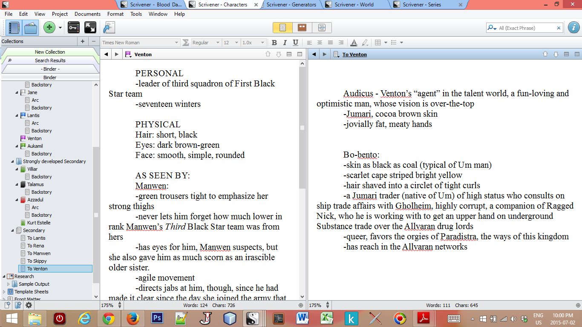
Task: Select To Manwen in the binder
Action: pos(39,253)
